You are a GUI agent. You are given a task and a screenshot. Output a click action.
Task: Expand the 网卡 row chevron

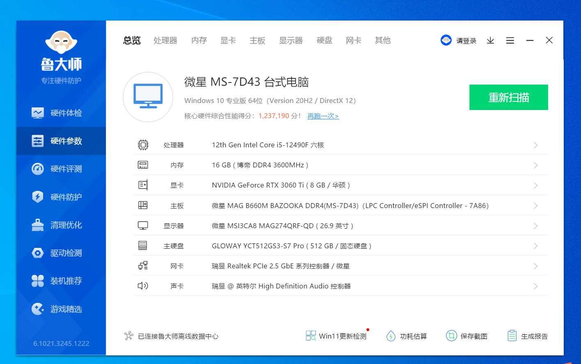pos(535,266)
